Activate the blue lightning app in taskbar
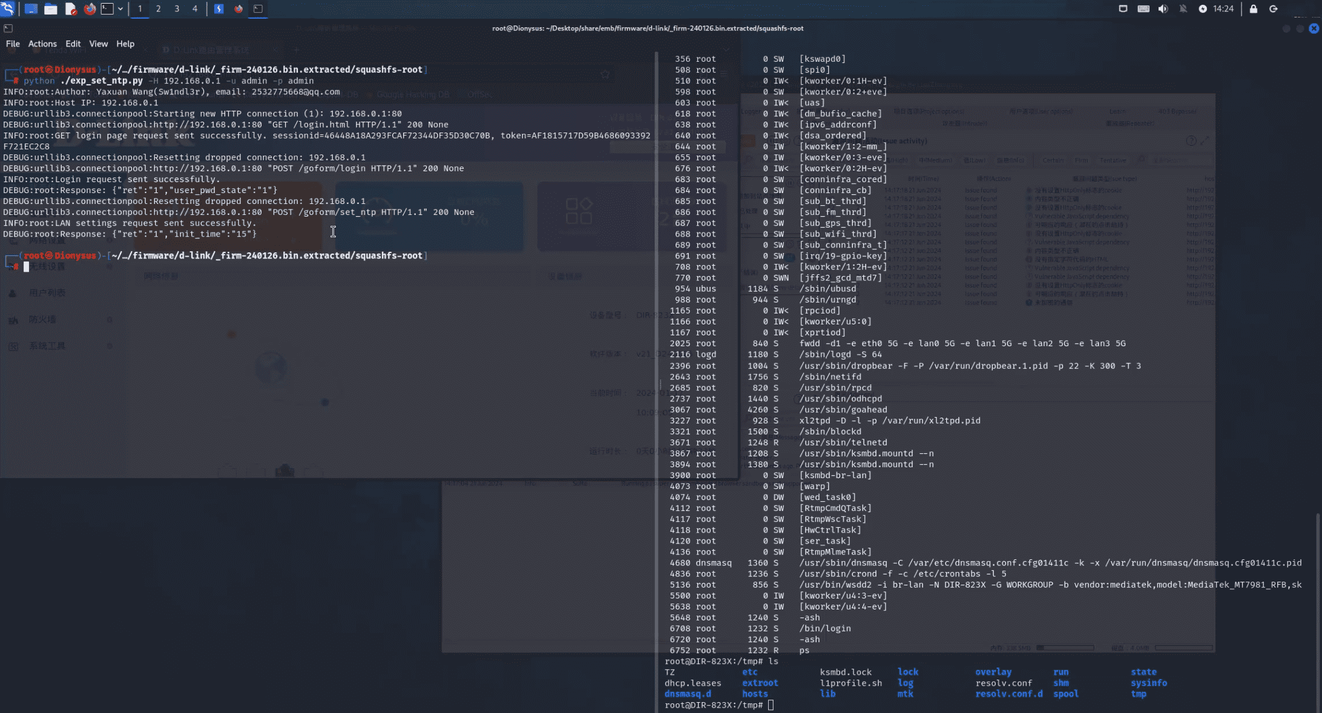This screenshot has height=713, width=1322. (219, 8)
